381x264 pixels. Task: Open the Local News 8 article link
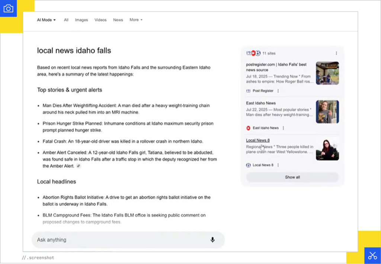[x=258, y=140]
